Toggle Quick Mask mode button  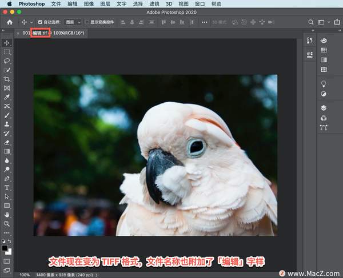pyautogui.click(x=7, y=261)
